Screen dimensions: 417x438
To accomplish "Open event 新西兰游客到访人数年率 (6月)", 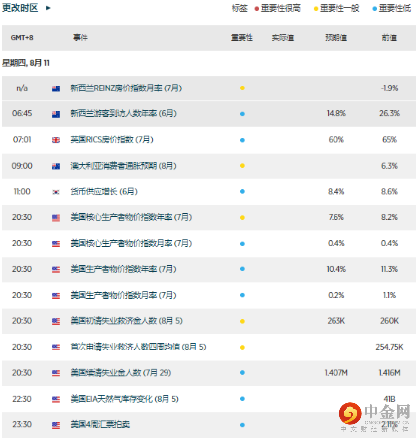I will coord(123,114).
